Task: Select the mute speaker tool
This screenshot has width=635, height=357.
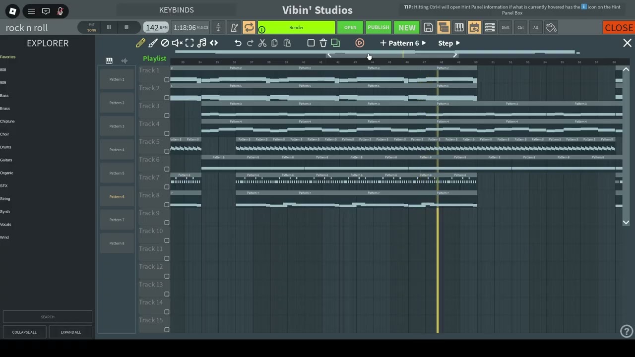Action: click(x=177, y=43)
